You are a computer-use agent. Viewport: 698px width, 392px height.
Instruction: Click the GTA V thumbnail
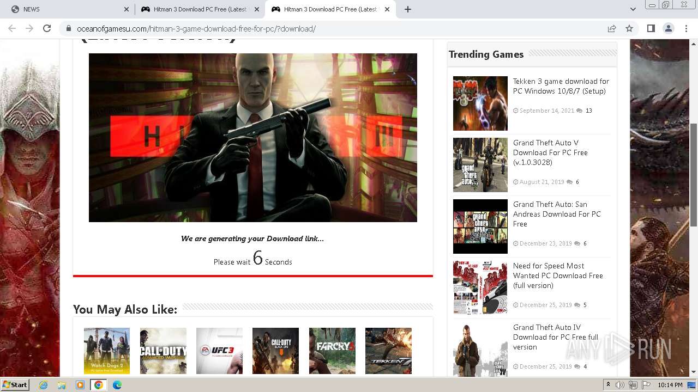480,165
